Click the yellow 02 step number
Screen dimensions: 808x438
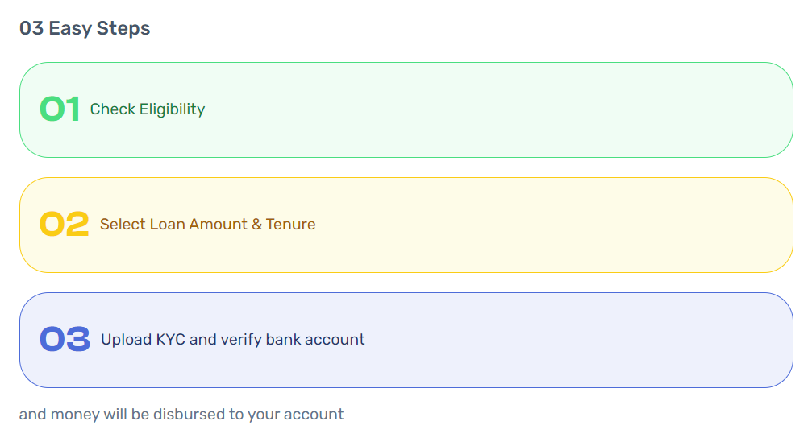coord(65,225)
